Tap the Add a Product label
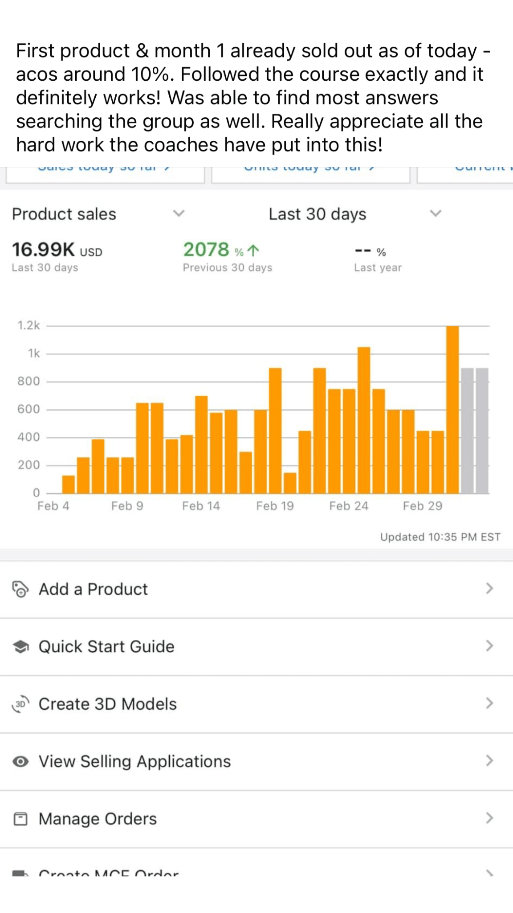 click(93, 589)
